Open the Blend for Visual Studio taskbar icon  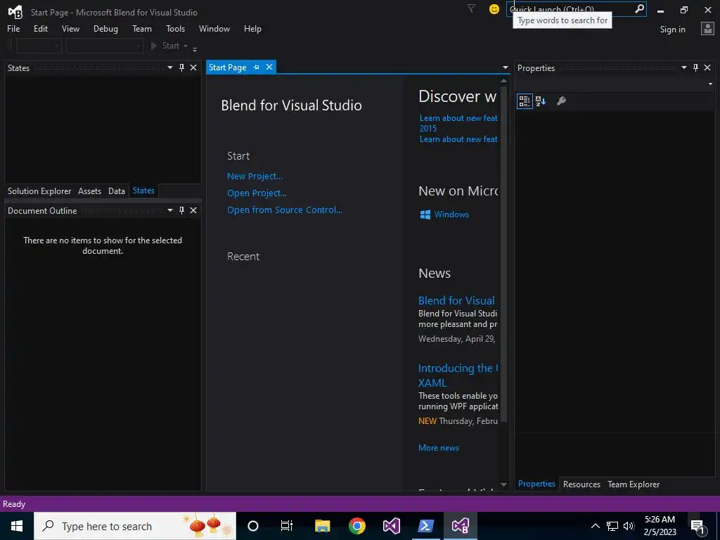(x=460, y=526)
